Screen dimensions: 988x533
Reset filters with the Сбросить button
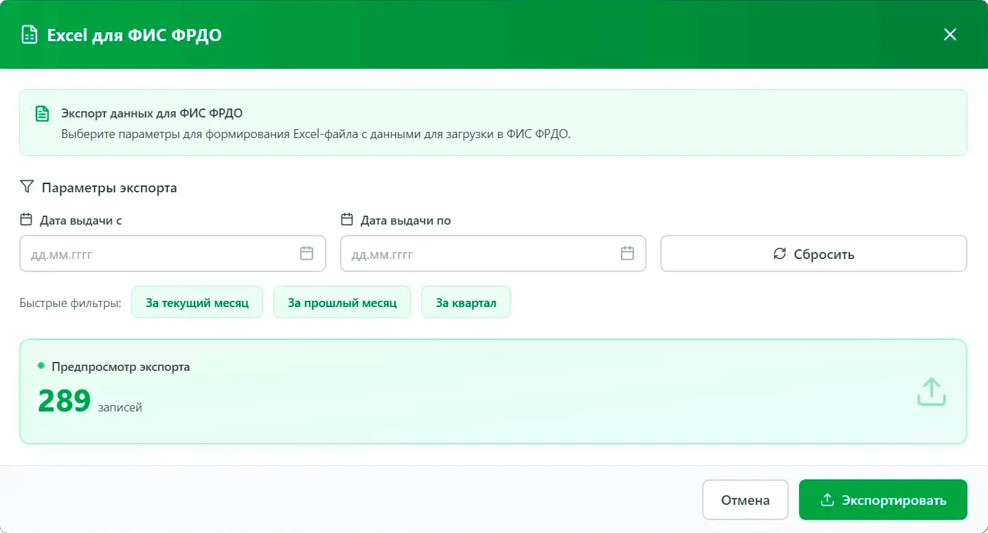(813, 254)
